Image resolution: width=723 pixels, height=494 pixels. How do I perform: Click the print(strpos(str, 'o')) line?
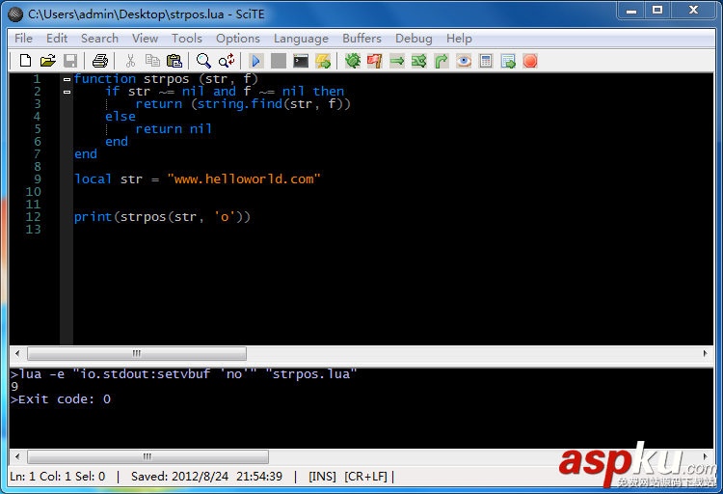162,217
